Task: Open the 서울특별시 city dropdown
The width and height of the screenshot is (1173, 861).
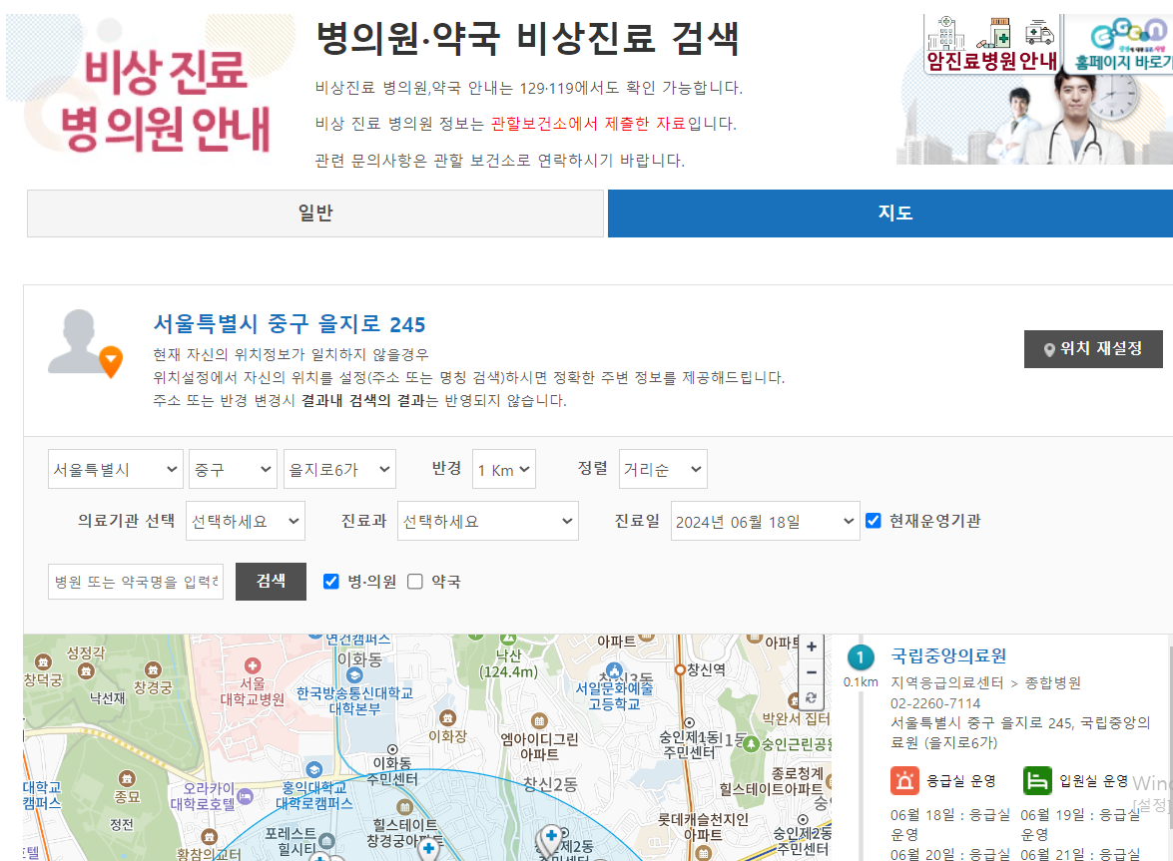Action: (x=115, y=469)
